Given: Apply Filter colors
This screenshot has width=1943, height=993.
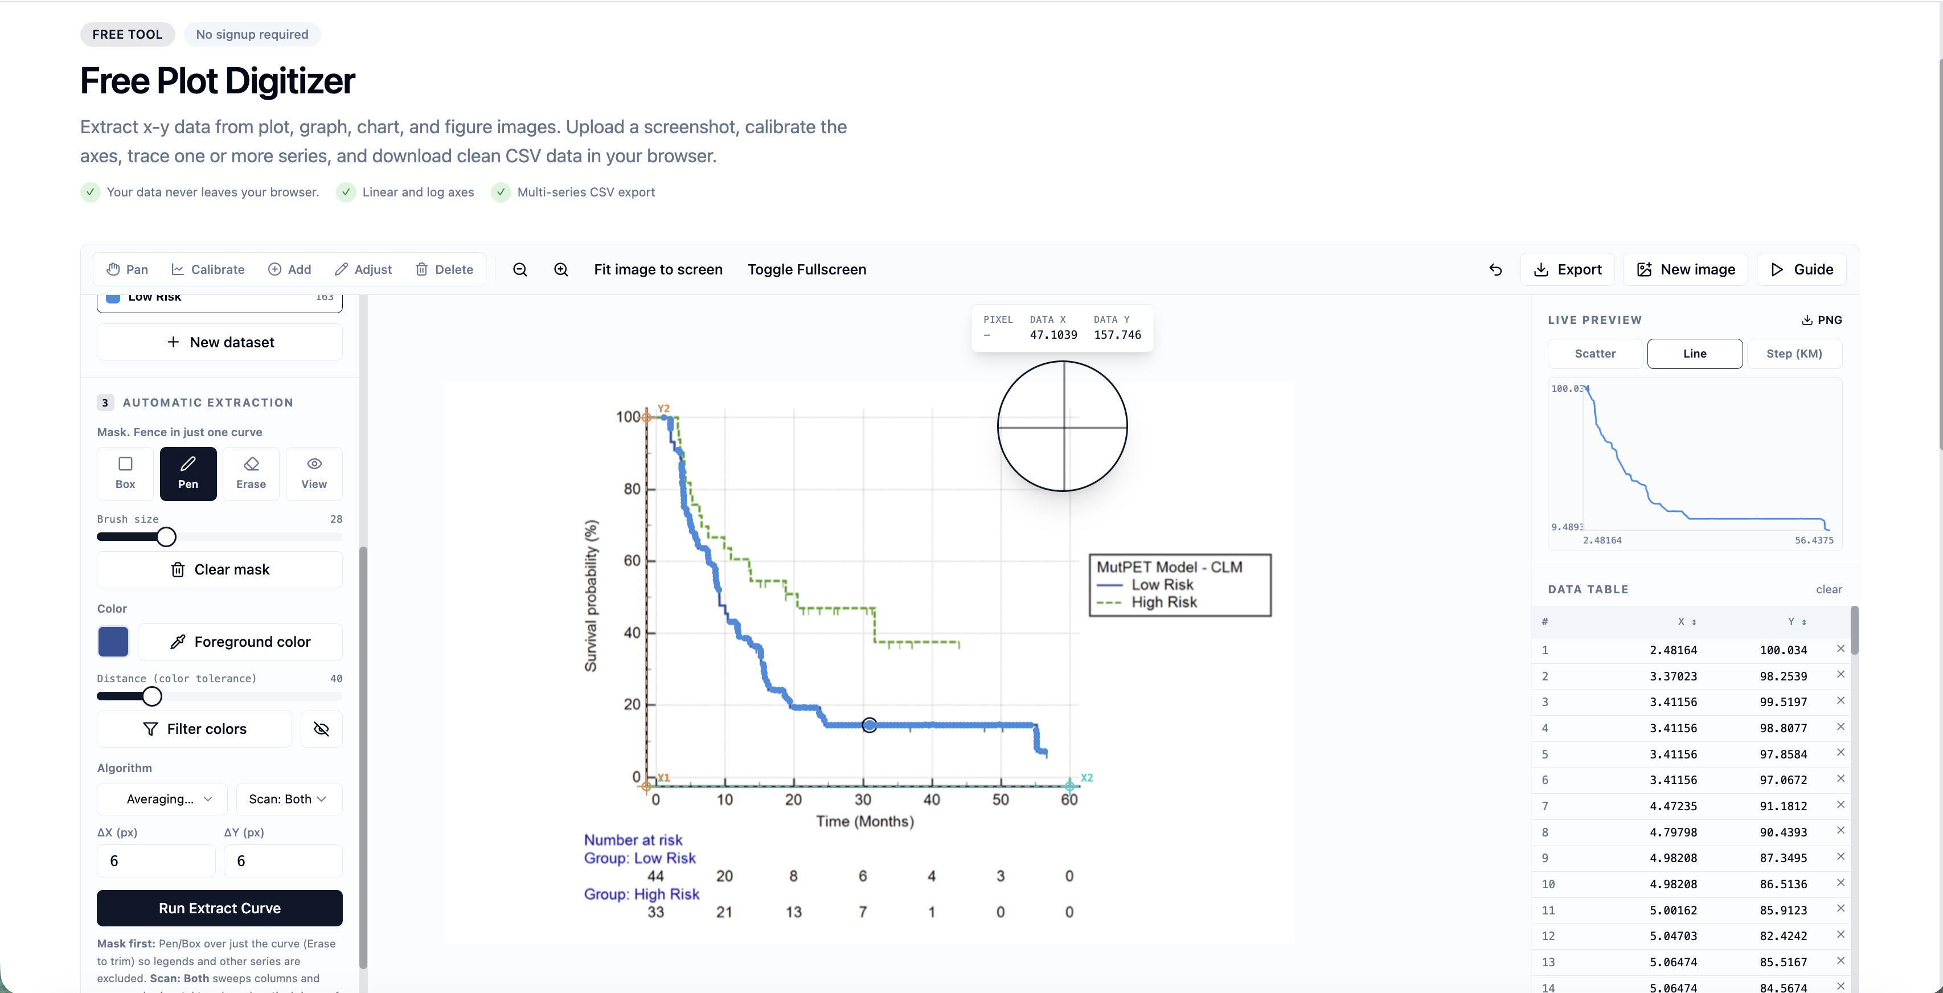Looking at the screenshot, I should pos(195,729).
